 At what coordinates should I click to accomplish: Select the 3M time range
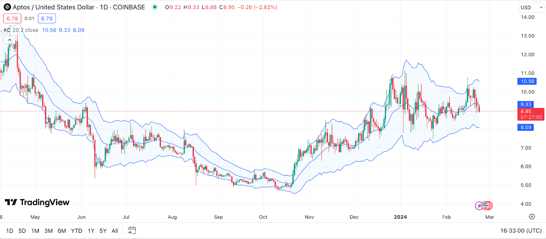tap(48, 231)
